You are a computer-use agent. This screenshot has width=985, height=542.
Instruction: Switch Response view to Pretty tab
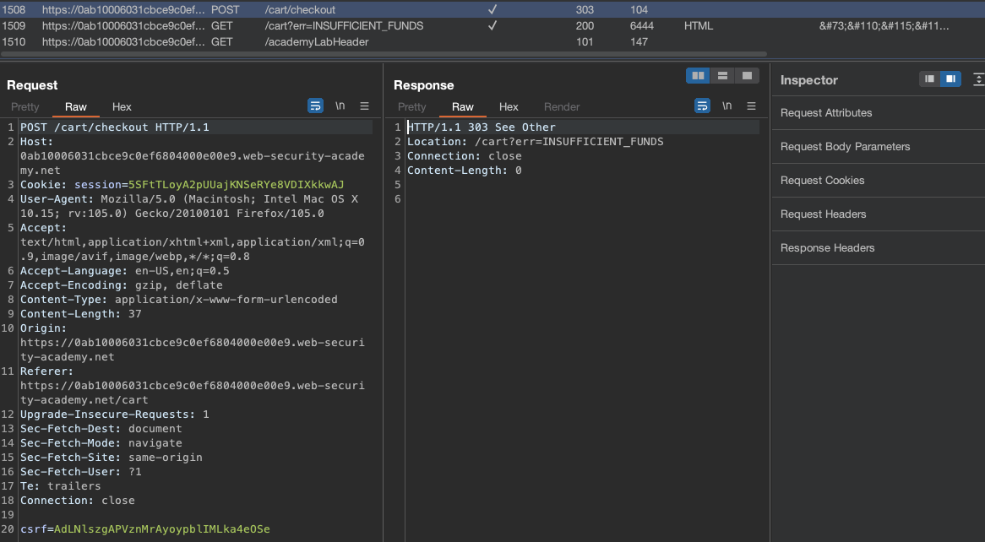[412, 107]
